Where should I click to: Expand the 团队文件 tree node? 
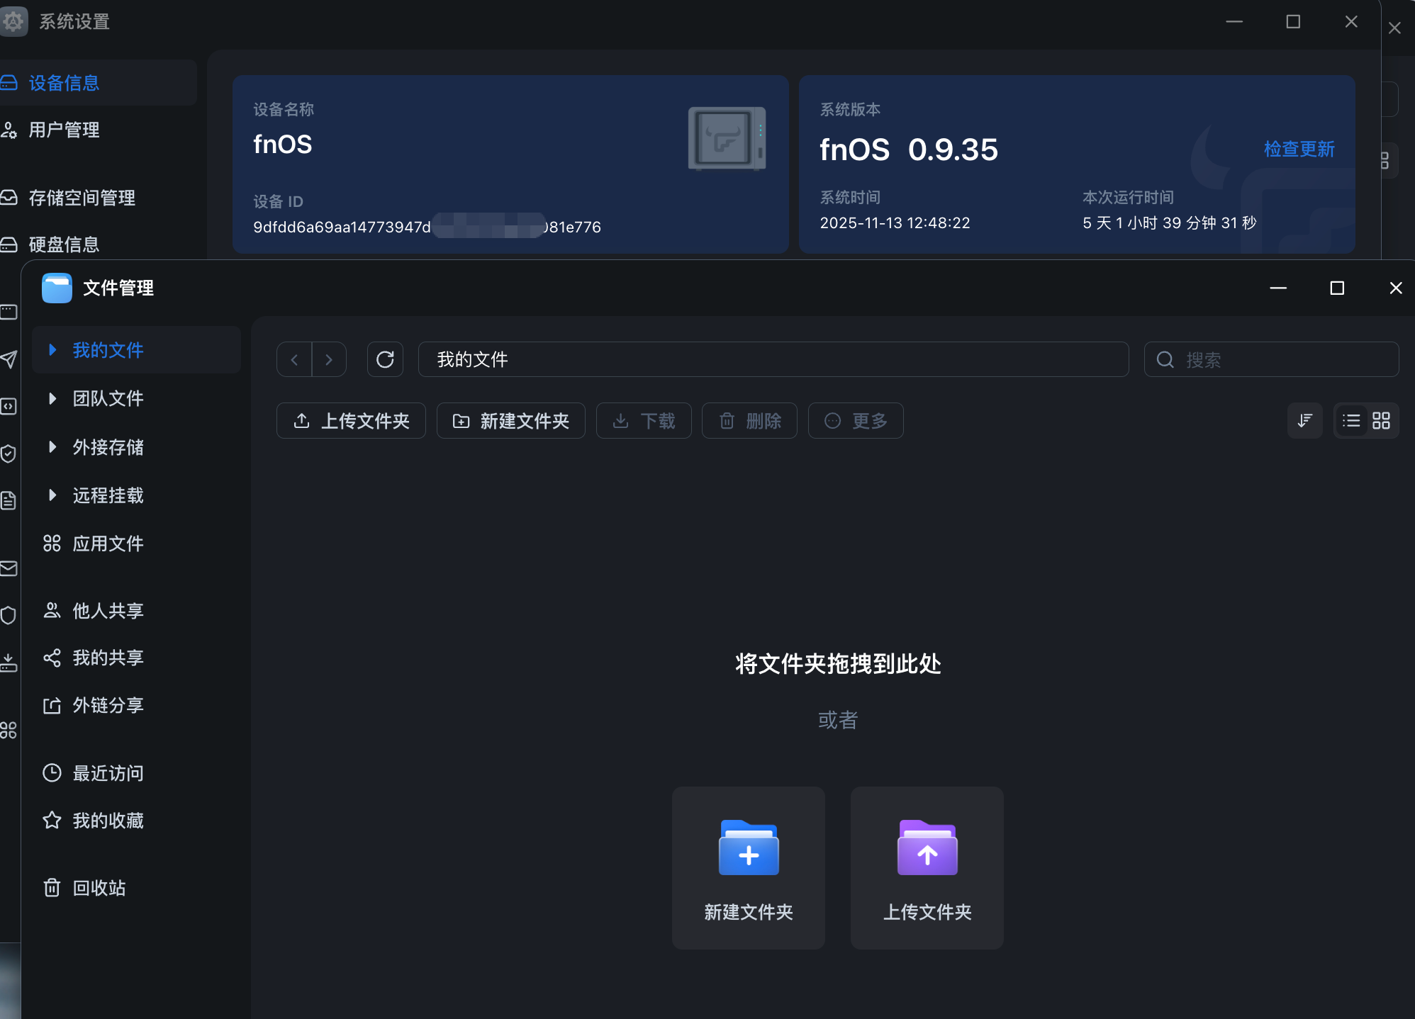point(52,399)
